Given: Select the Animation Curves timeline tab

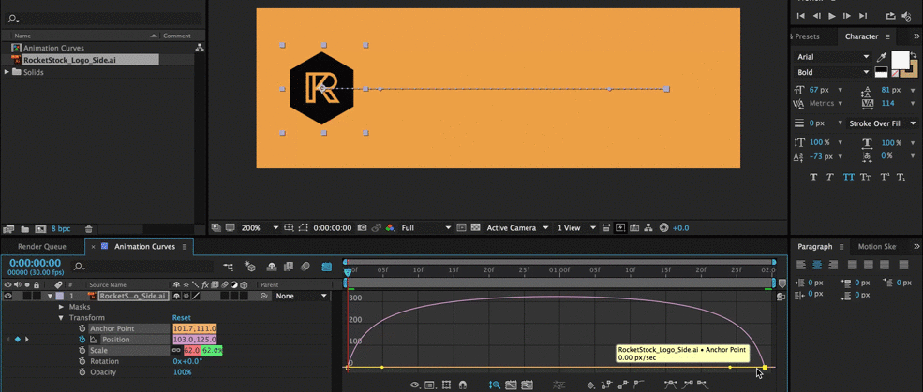Looking at the screenshot, I should [x=145, y=247].
